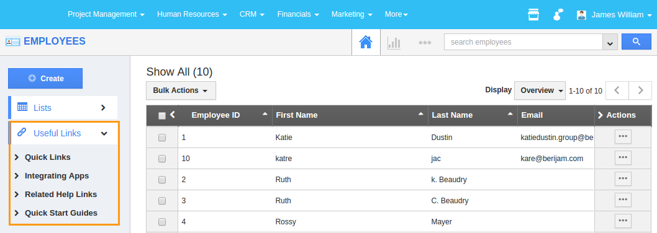
Task: Select checkbox for Ruth C. Beaudry
Action: coord(162,201)
